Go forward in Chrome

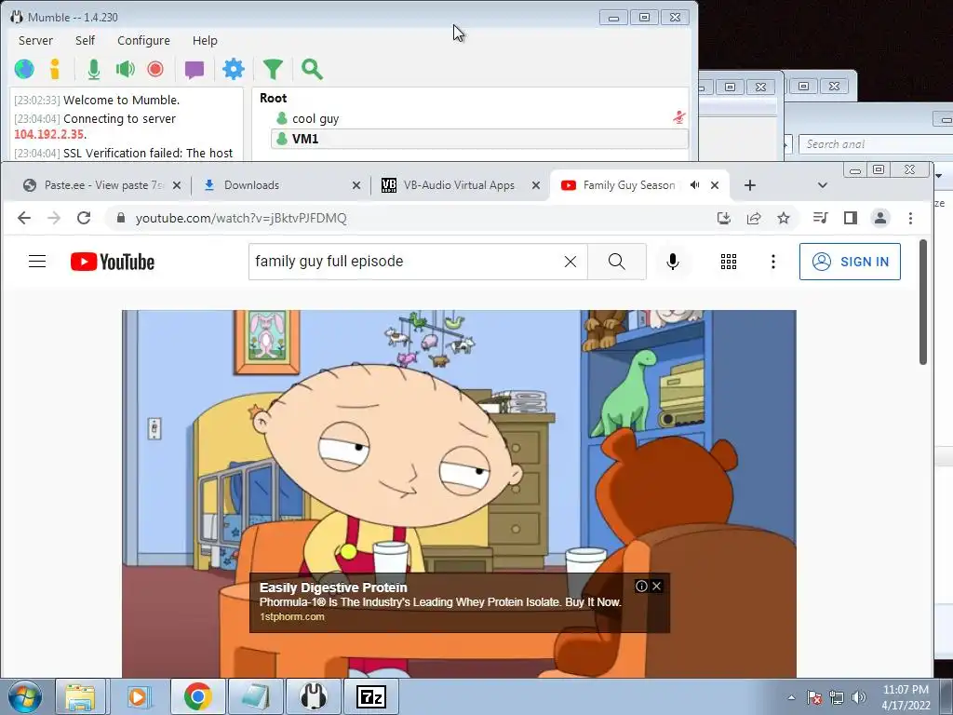tap(54, 218)
